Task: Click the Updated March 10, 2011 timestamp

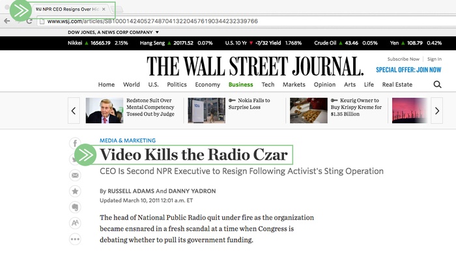Action: (147, 201)
